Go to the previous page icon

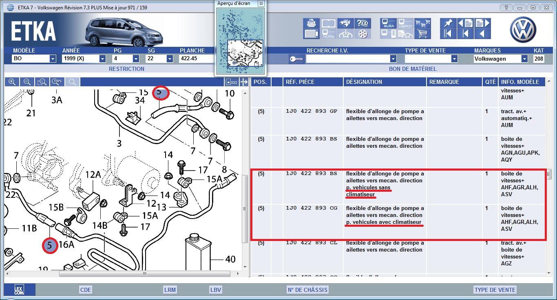pyautogui.click(x=465, y=23)
